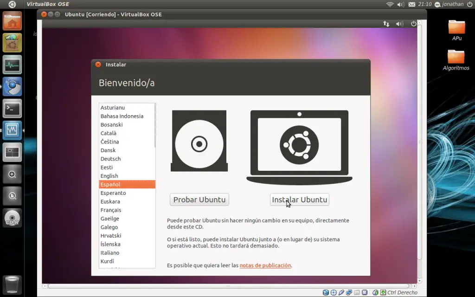This screenshot has width=475, height=297.
Task: Click the guest power indicator in VM
Action: [x=413, y=24]
